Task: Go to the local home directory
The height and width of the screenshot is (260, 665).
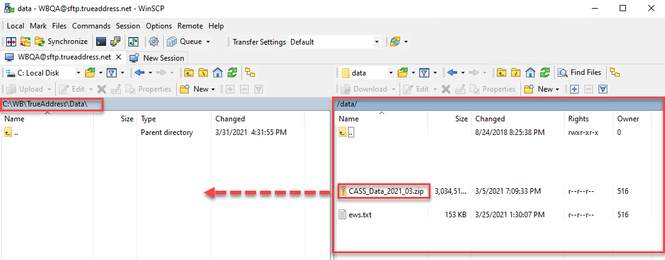Action: point(218,73)
